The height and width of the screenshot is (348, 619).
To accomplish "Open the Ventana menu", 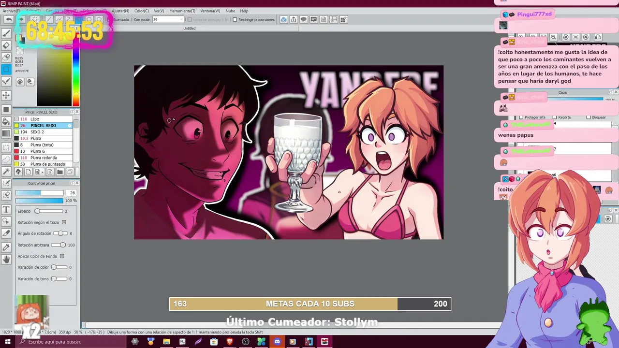I will (210, 11).
